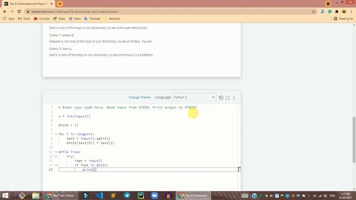This screenshot has height=200, width=356.
Task: Toggle the fullscreen editor icon
Action: point(228,98)
